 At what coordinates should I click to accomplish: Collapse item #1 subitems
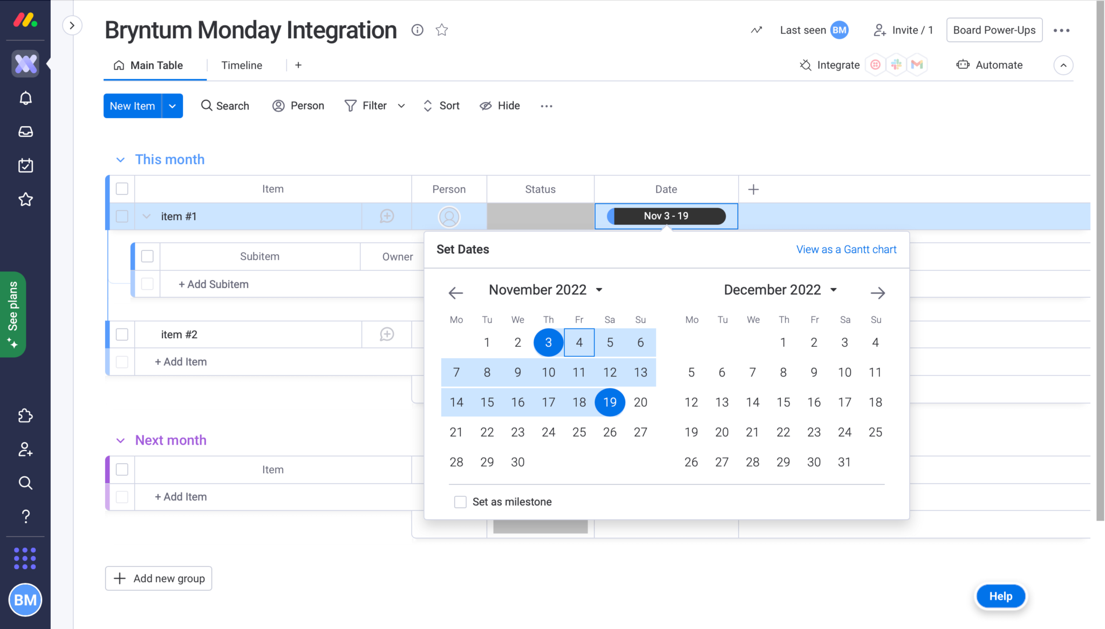tap(146, 216)
